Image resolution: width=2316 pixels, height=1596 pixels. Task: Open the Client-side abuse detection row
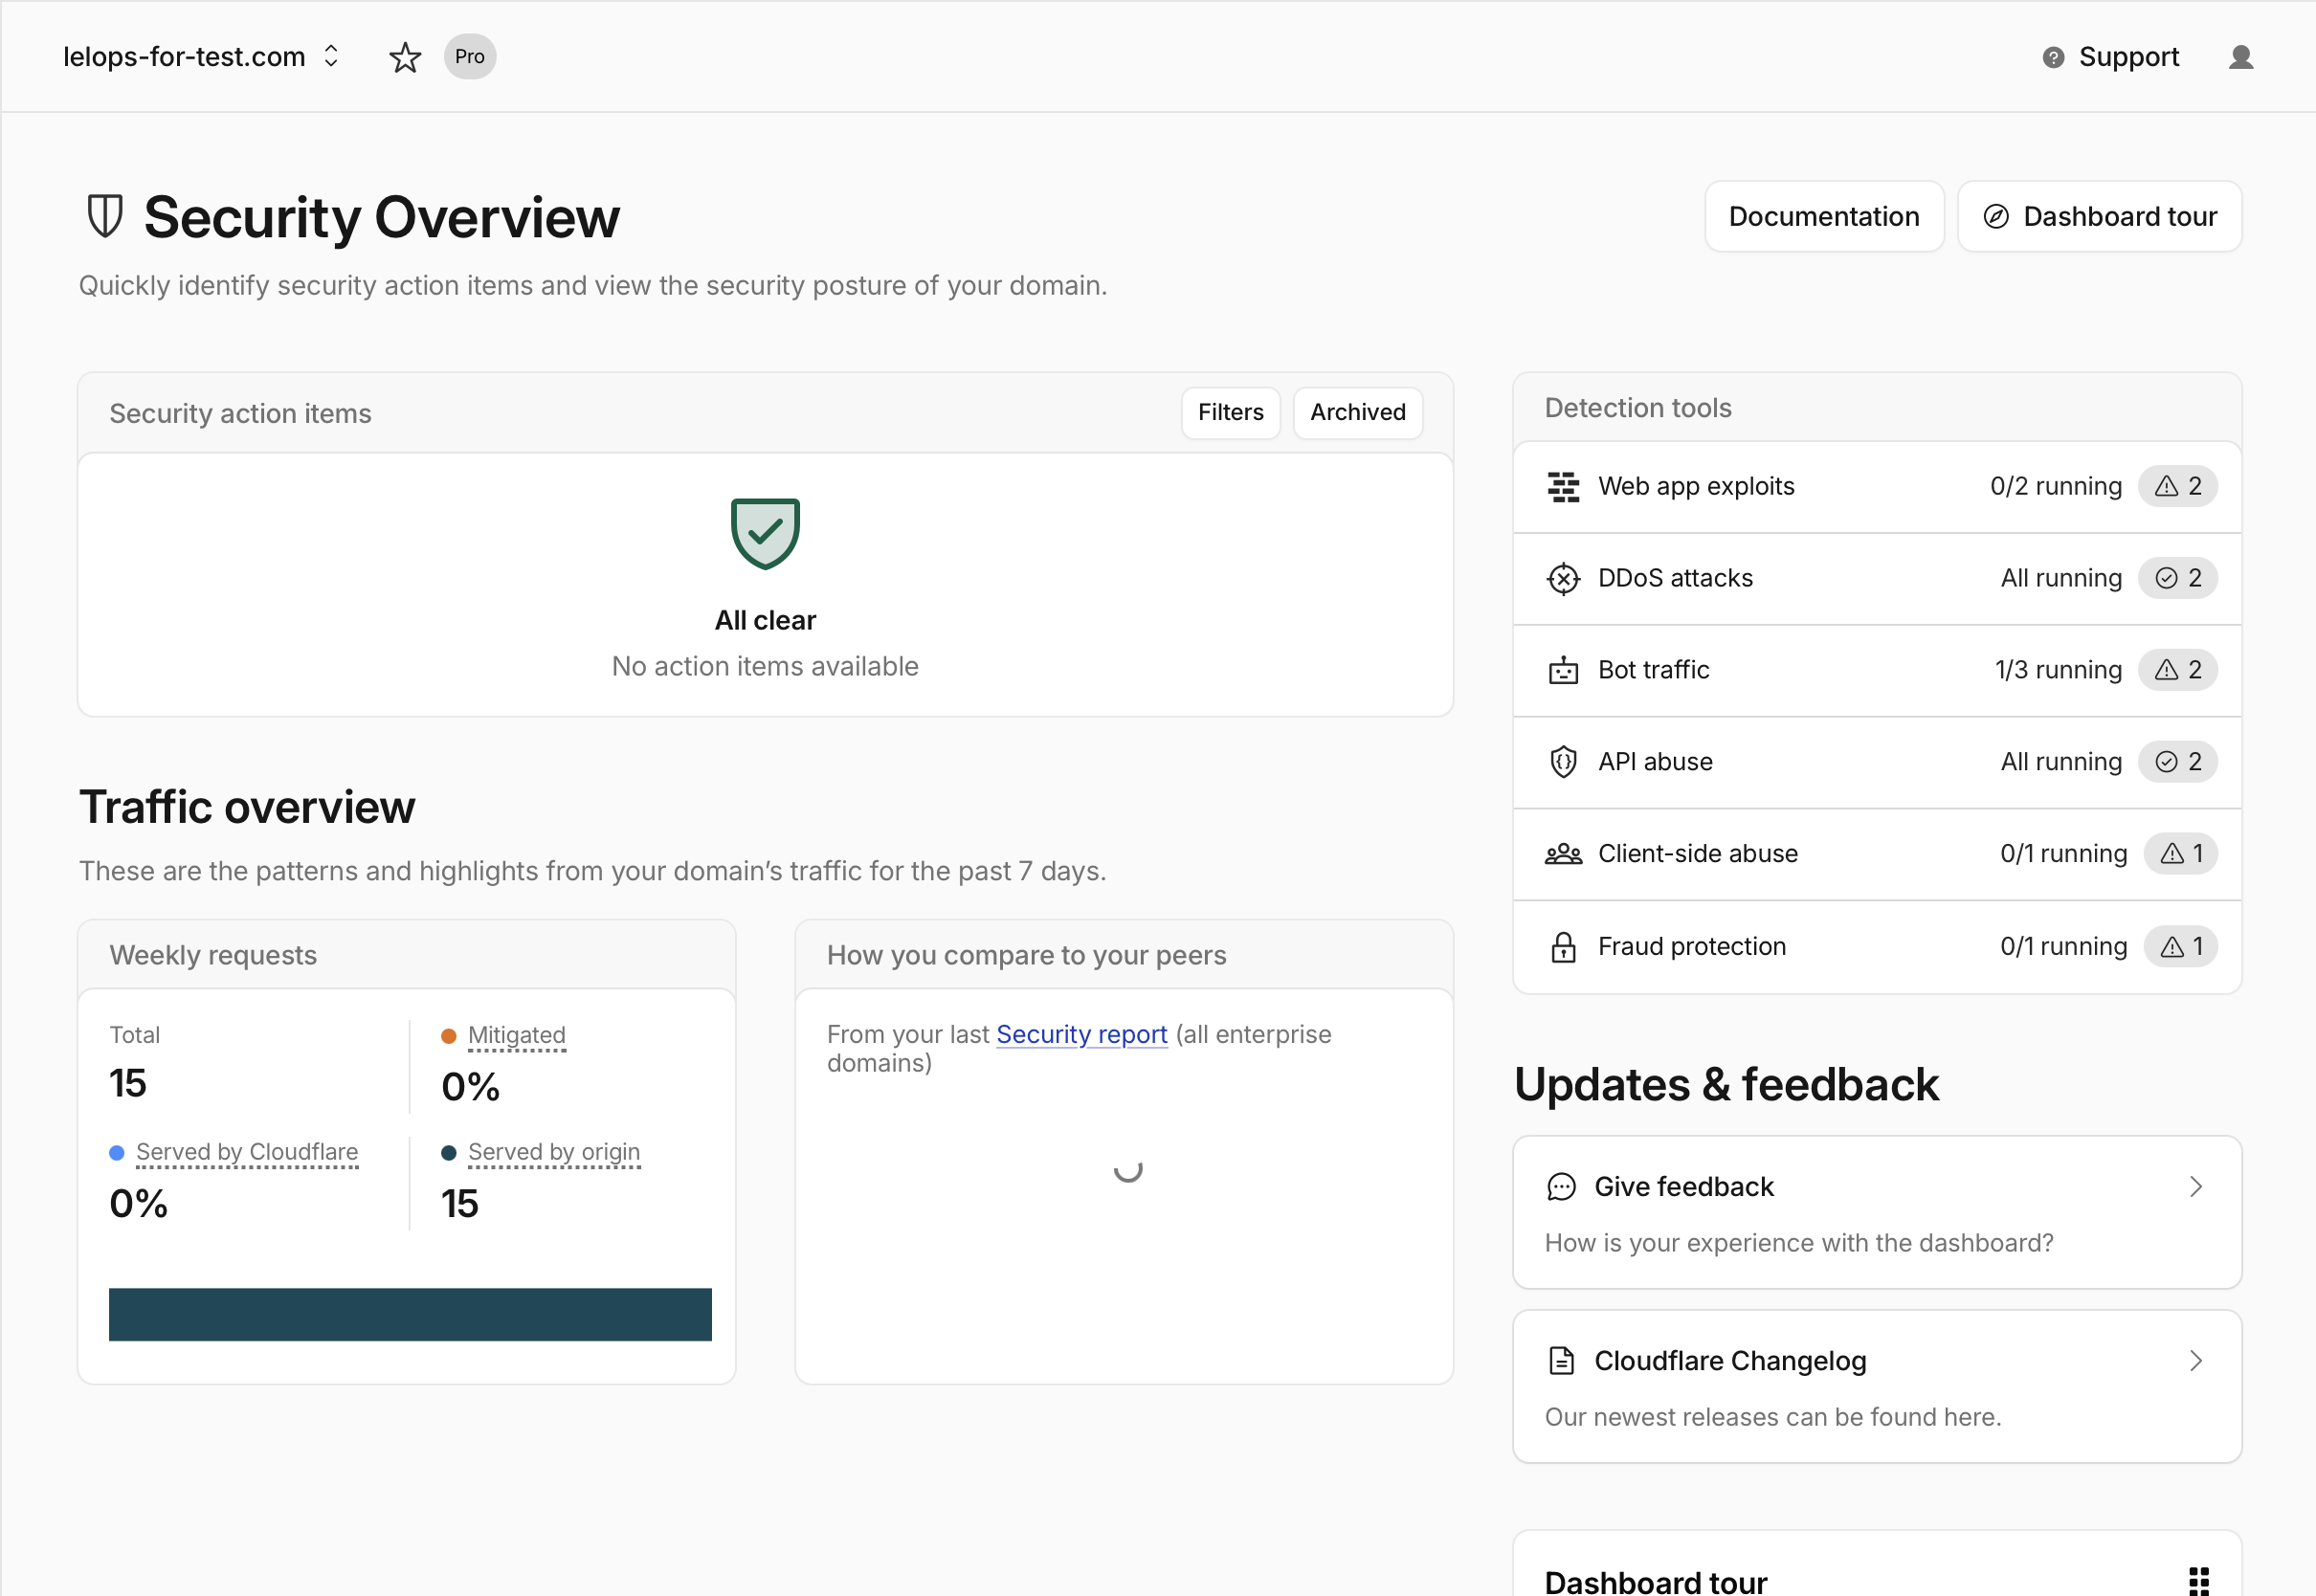1877,854
